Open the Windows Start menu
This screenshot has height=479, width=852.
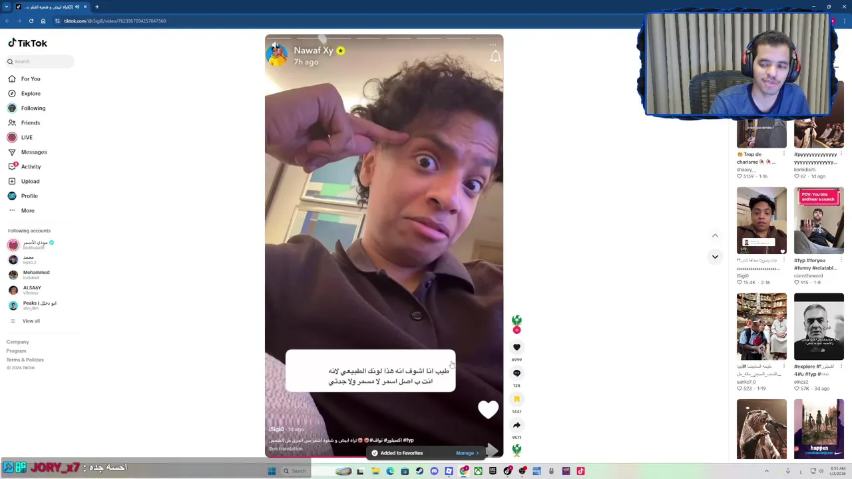(x=272, y=471)
